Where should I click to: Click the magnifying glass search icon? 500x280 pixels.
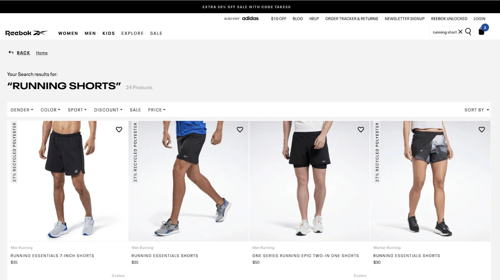468,32
